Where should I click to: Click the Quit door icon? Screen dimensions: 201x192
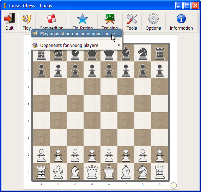[9, 19]
